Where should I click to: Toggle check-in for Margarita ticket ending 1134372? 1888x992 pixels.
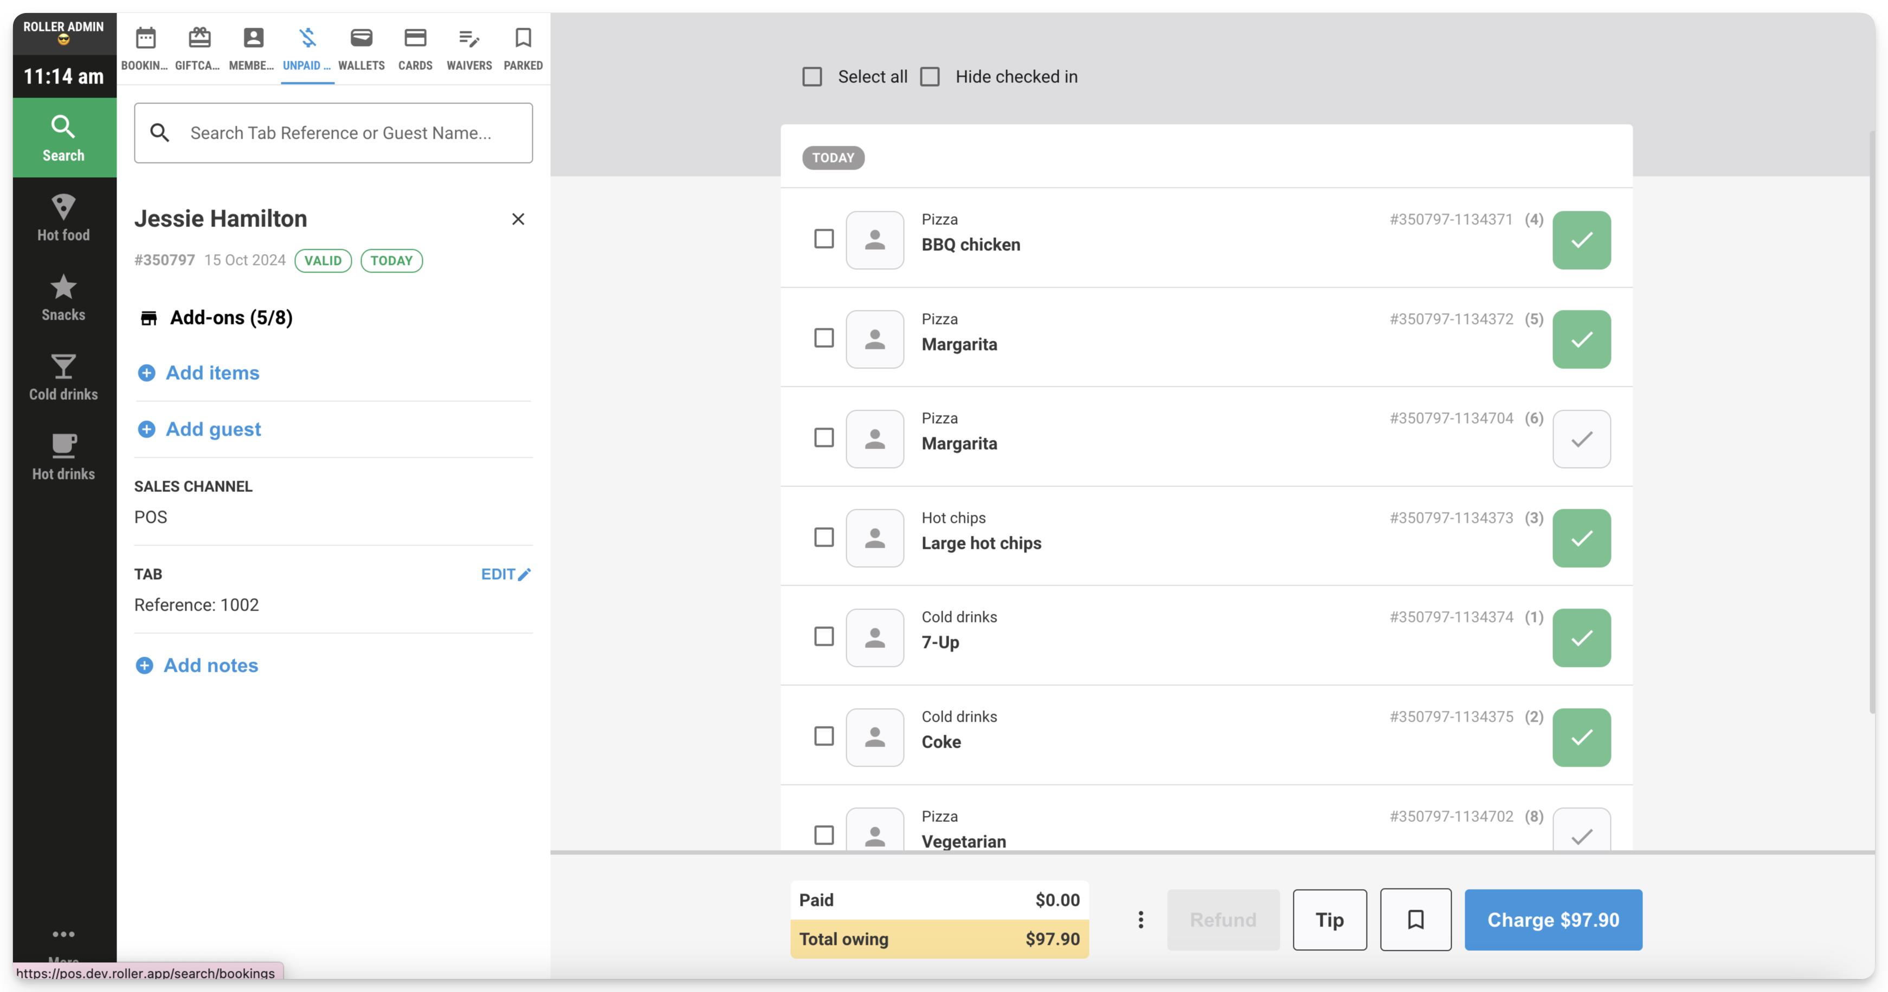click(x=1581, y=339)
